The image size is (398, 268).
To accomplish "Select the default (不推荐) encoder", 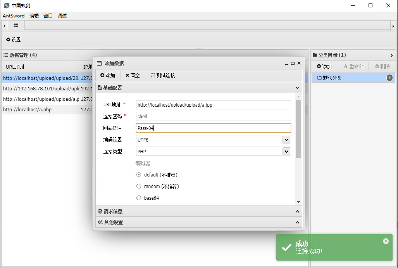I will point(139,175).
